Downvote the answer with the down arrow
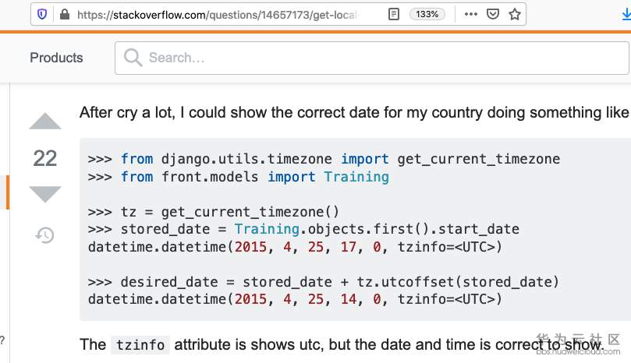Screen dimensions: 631x363 click(x=45, y=194)
